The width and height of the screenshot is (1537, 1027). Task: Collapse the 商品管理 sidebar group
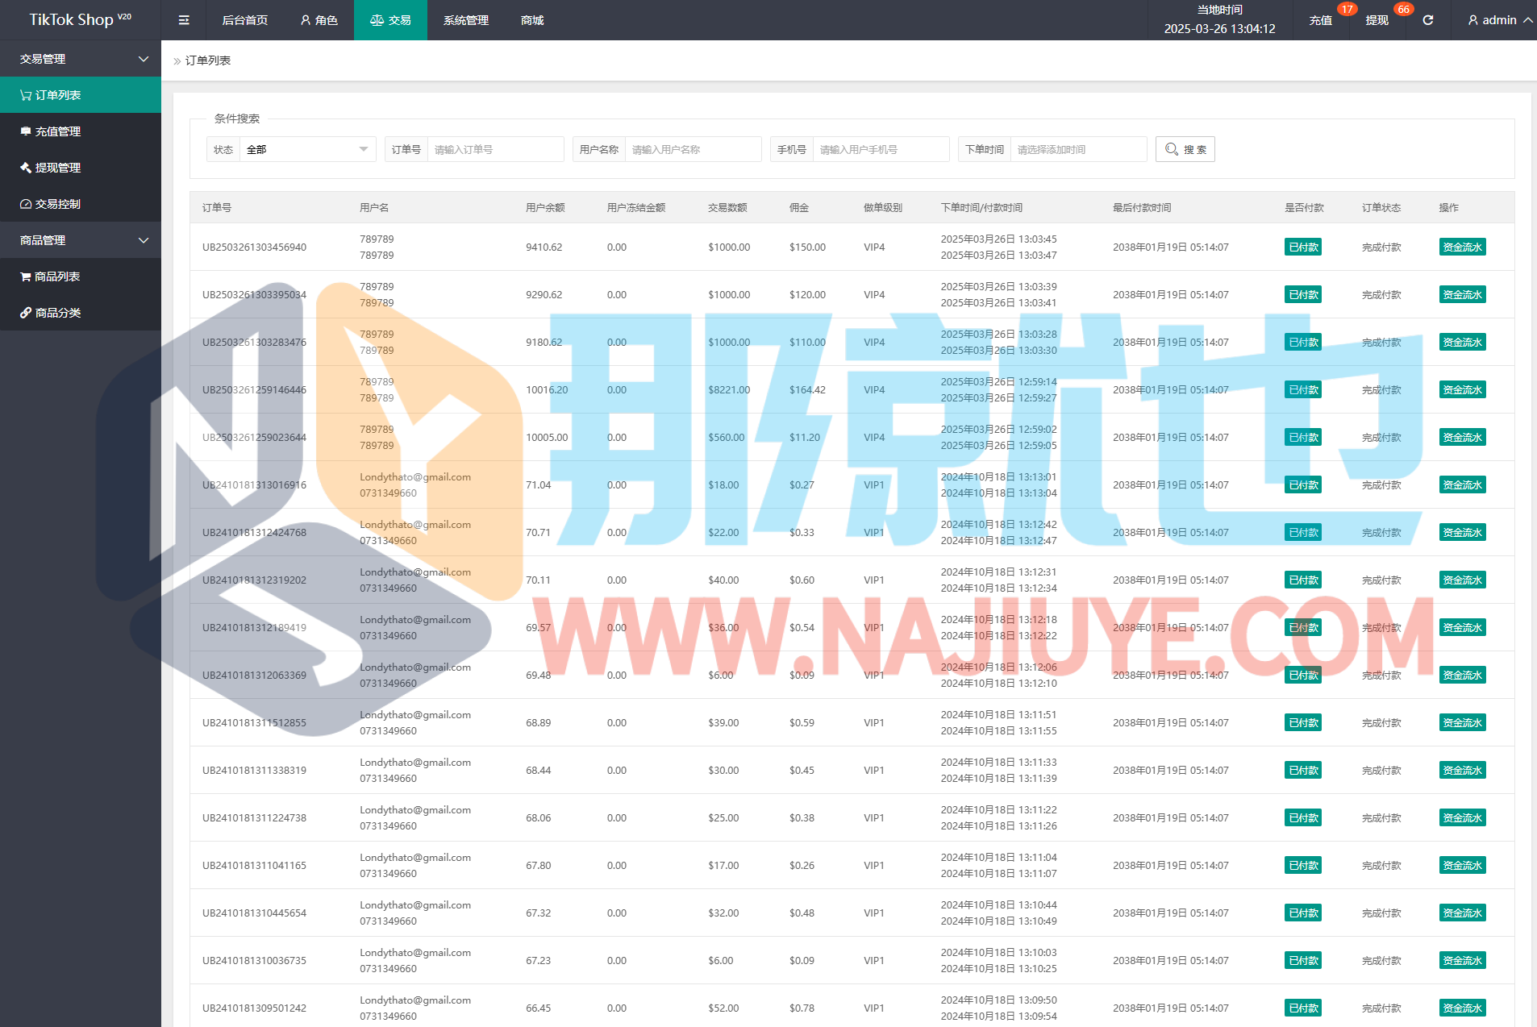(81, 240)
